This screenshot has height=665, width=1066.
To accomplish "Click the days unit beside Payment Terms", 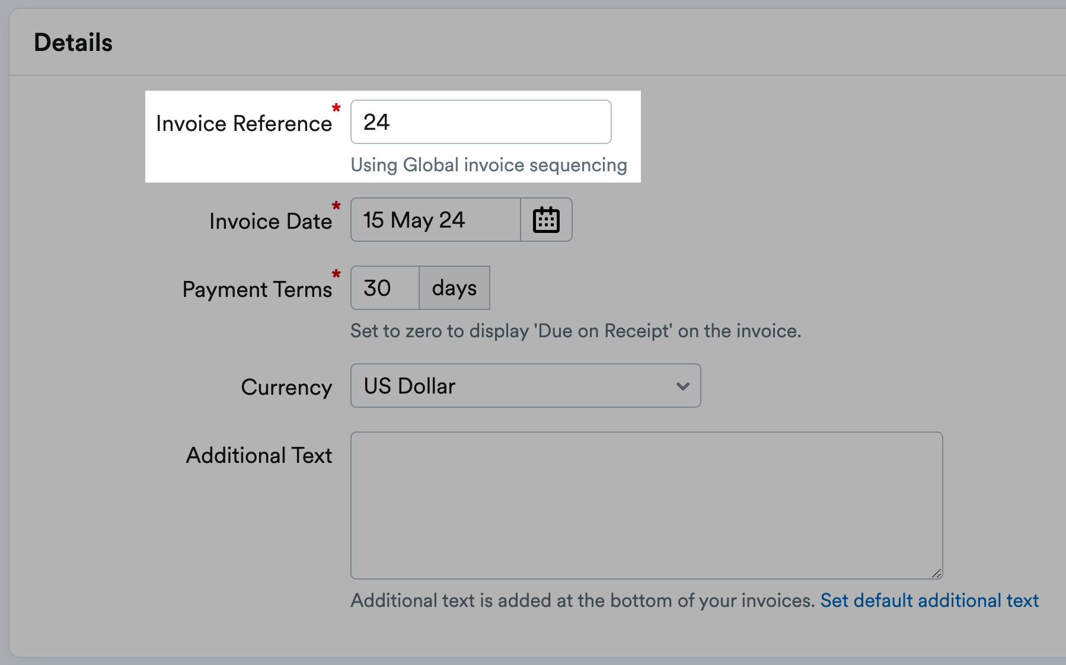I will 454,288.
